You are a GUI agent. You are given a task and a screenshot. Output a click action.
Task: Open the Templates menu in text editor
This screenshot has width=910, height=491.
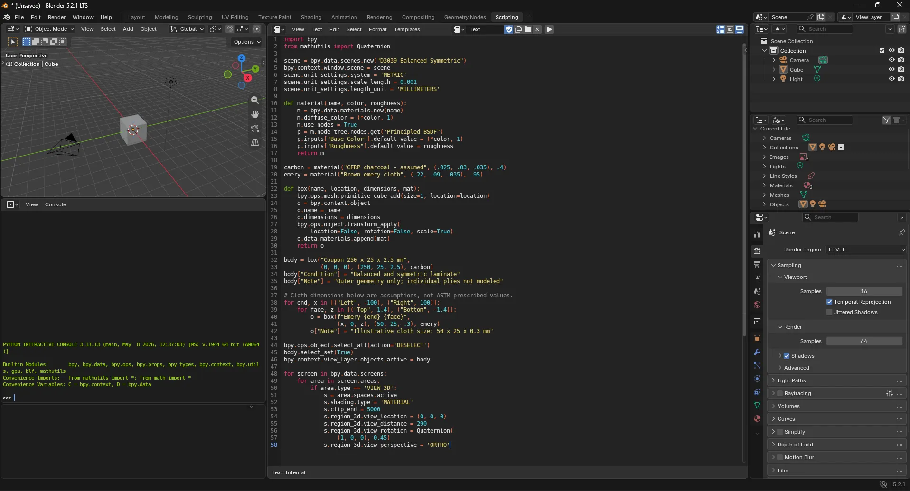(x=407, y=29)
